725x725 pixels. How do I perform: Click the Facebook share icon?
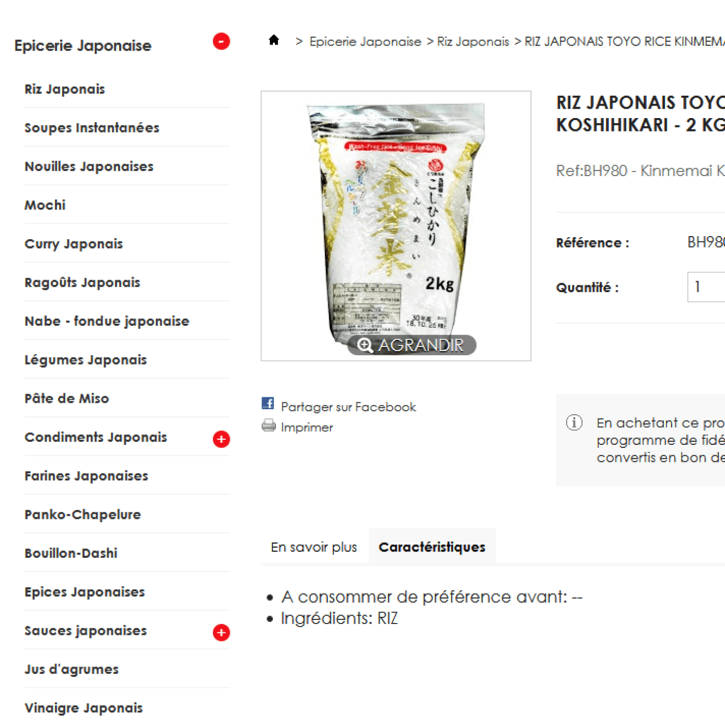tap(268, 403)
